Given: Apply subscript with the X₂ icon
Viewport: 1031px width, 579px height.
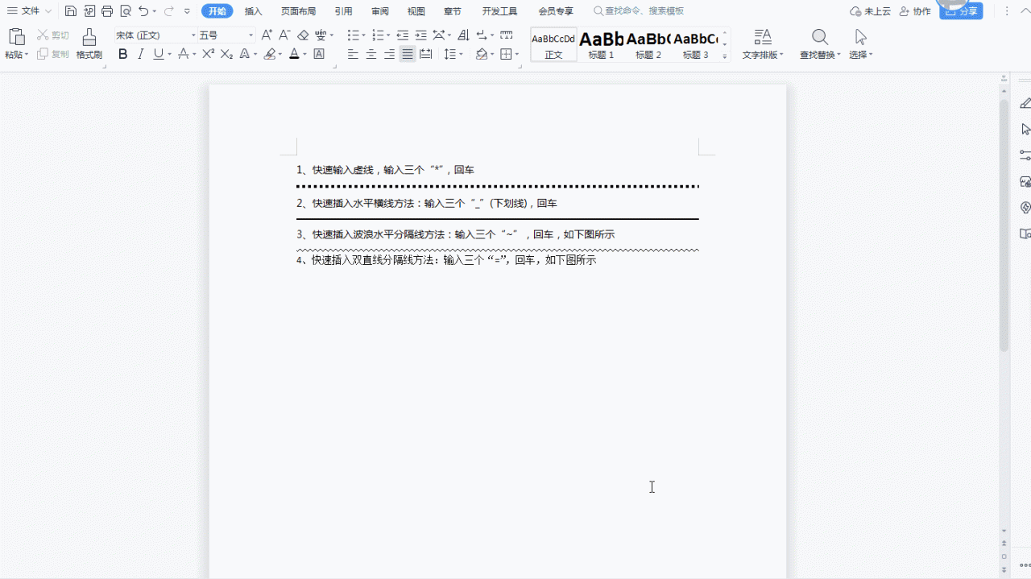Looking at the screenshot, I should coord(226,54).
